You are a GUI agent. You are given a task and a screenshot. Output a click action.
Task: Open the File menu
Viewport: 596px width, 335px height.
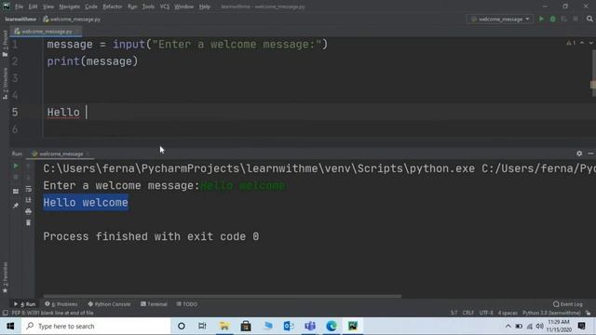click(19, 7)
